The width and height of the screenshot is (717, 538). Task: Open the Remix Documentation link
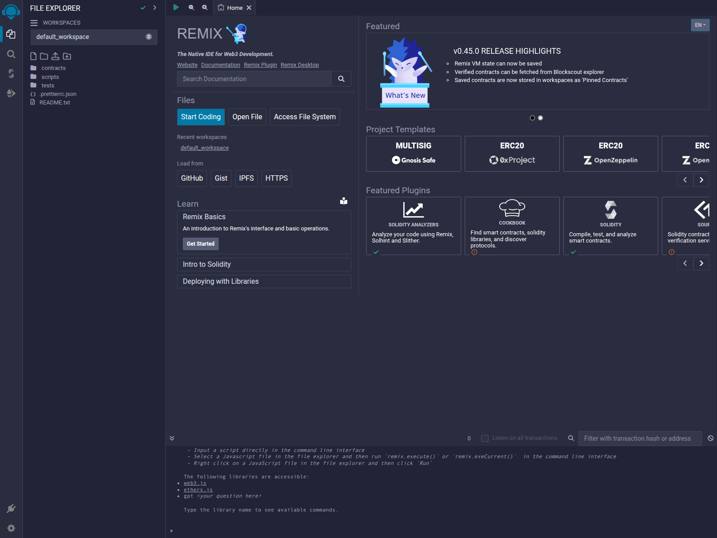click(x=220, y=65)
